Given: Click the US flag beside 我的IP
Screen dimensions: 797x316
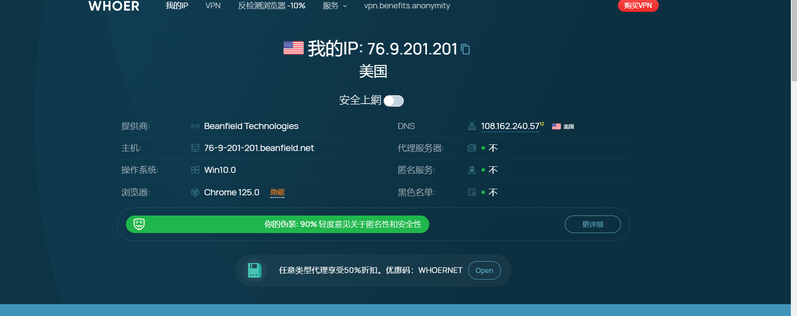Looking at the screenshot, I should [294, 48].
